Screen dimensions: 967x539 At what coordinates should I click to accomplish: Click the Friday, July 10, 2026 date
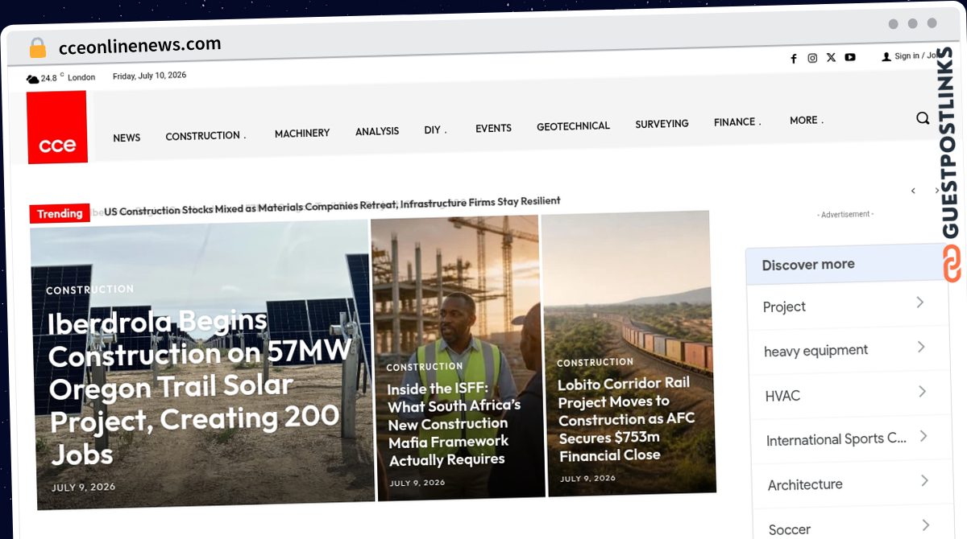149,76
